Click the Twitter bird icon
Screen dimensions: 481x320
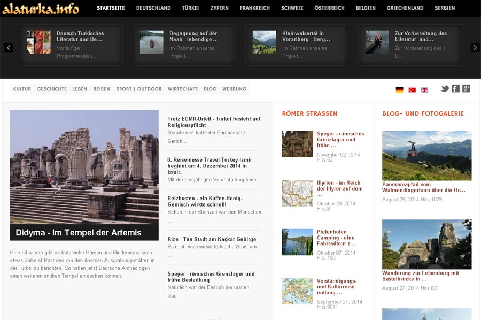tap(445, 89)
